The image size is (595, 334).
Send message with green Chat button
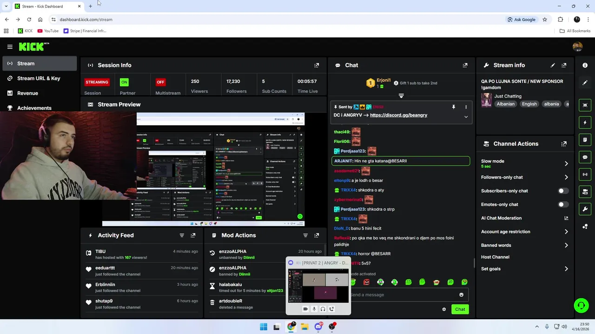pos(460,309)
